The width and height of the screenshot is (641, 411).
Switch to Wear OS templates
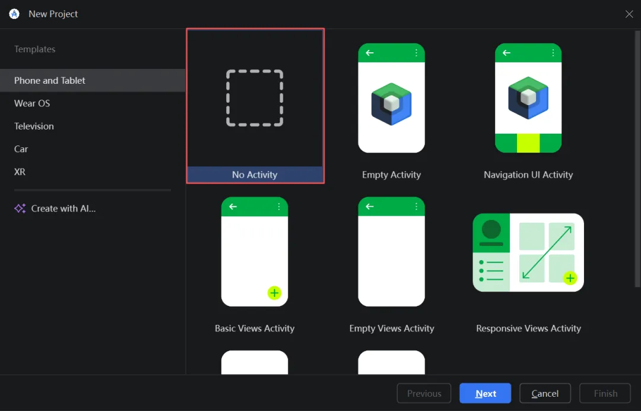tap(93, 103)
